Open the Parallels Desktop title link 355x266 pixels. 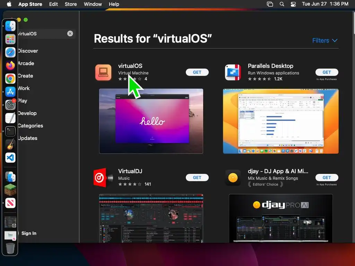click(270, 66)
